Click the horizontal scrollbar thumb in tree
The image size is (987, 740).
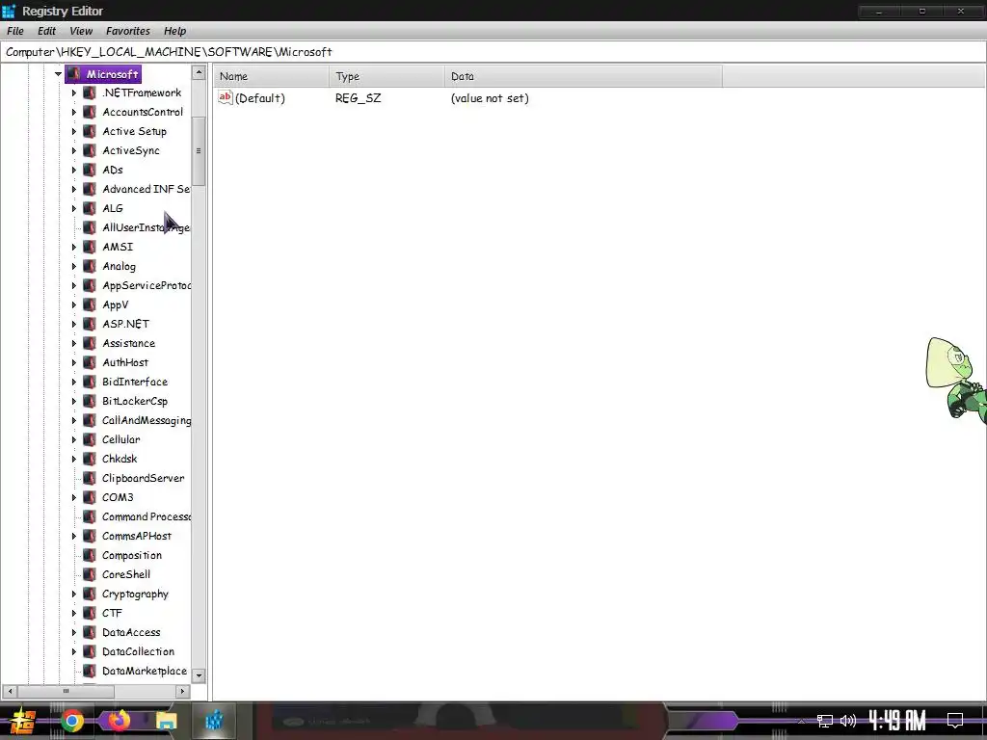[66, 692]
